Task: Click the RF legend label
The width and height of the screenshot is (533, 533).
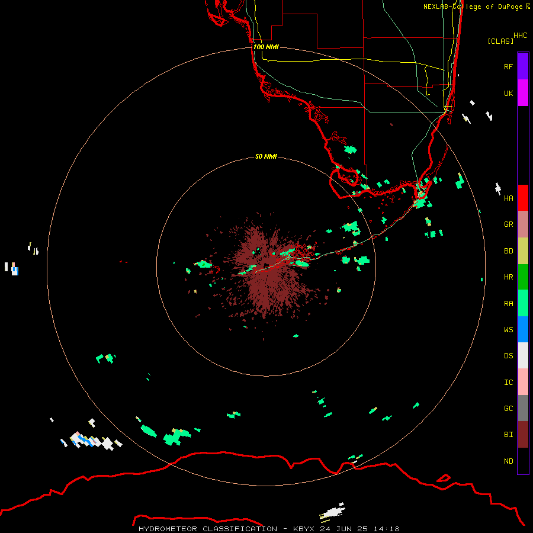Action: (508, 66)
